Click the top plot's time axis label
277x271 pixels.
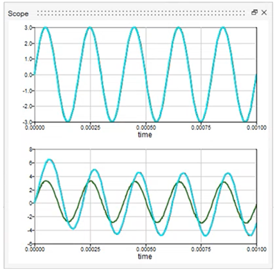pyautogui.click(x=145, y=134)
